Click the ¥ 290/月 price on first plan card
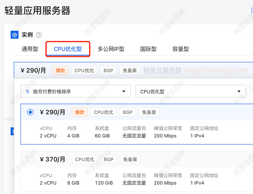 tap(53, 112)
